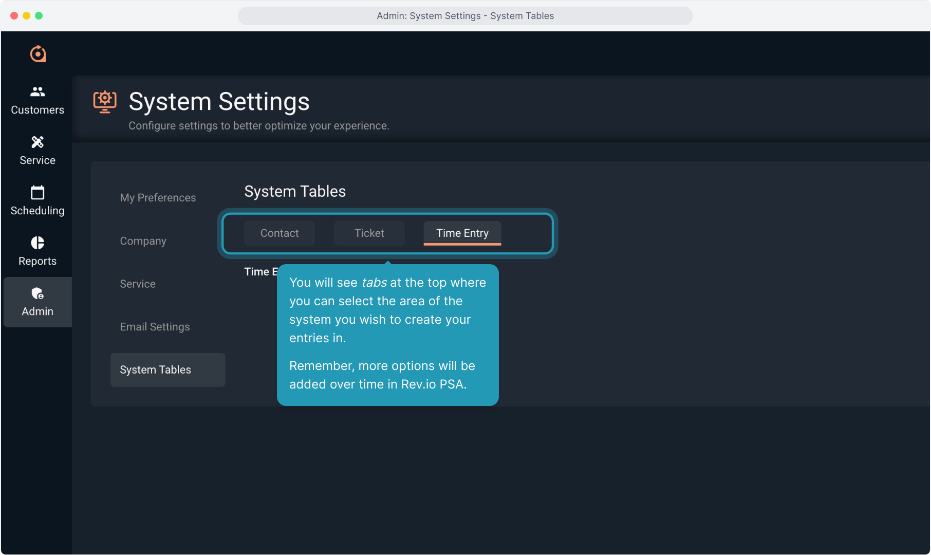Go to Service settings in side menu
This screenshot has height=555, width=931.
pyautogui.click(x=138, y=284)
